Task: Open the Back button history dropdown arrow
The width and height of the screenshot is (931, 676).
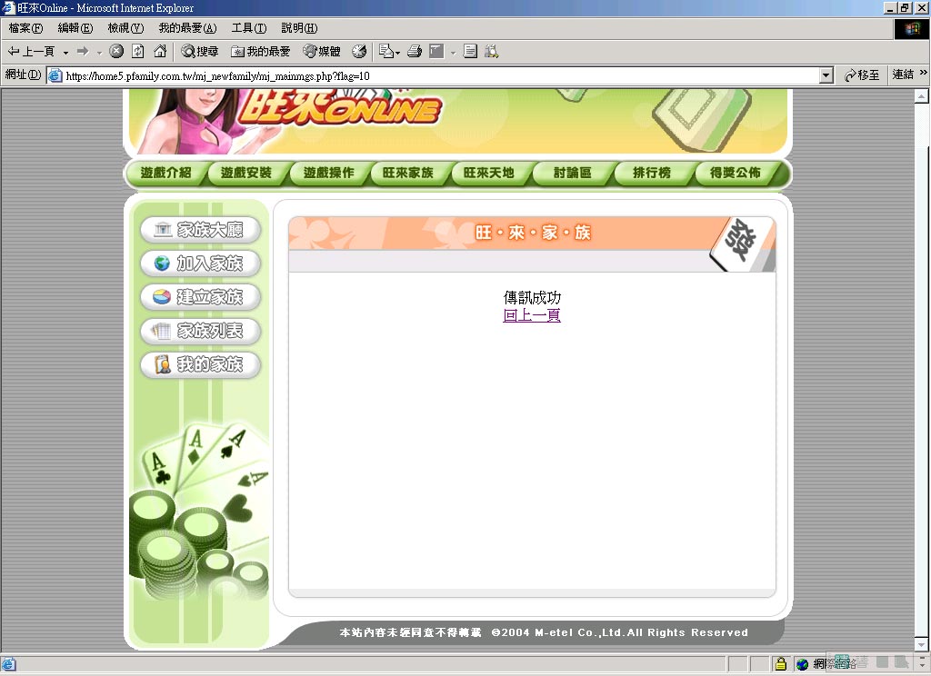Action: click(x=65, y=52)
